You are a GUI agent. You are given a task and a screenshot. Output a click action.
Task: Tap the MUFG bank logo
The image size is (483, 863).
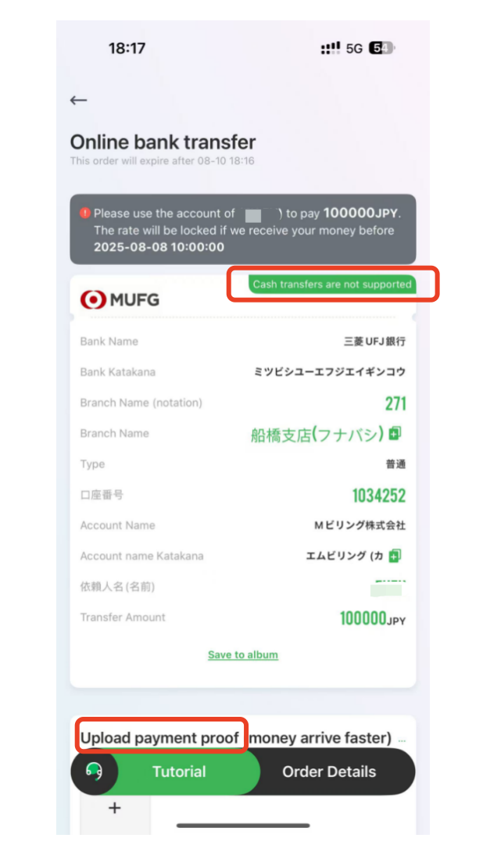pyautogui.click(x=120, y=300)
